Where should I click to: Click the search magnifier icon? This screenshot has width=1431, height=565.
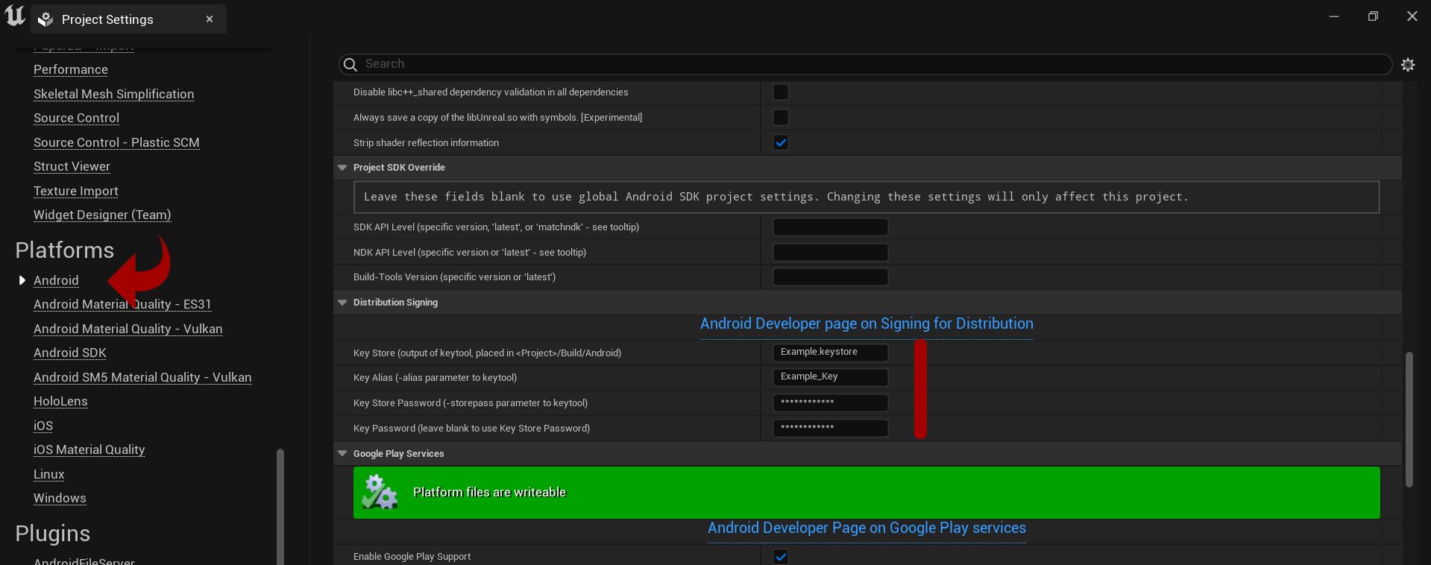click(350, 65)
